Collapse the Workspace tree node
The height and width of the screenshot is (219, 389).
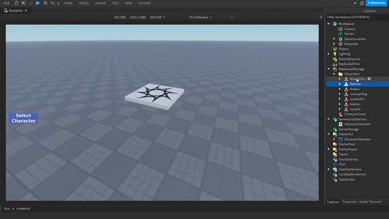pos(329,24)
